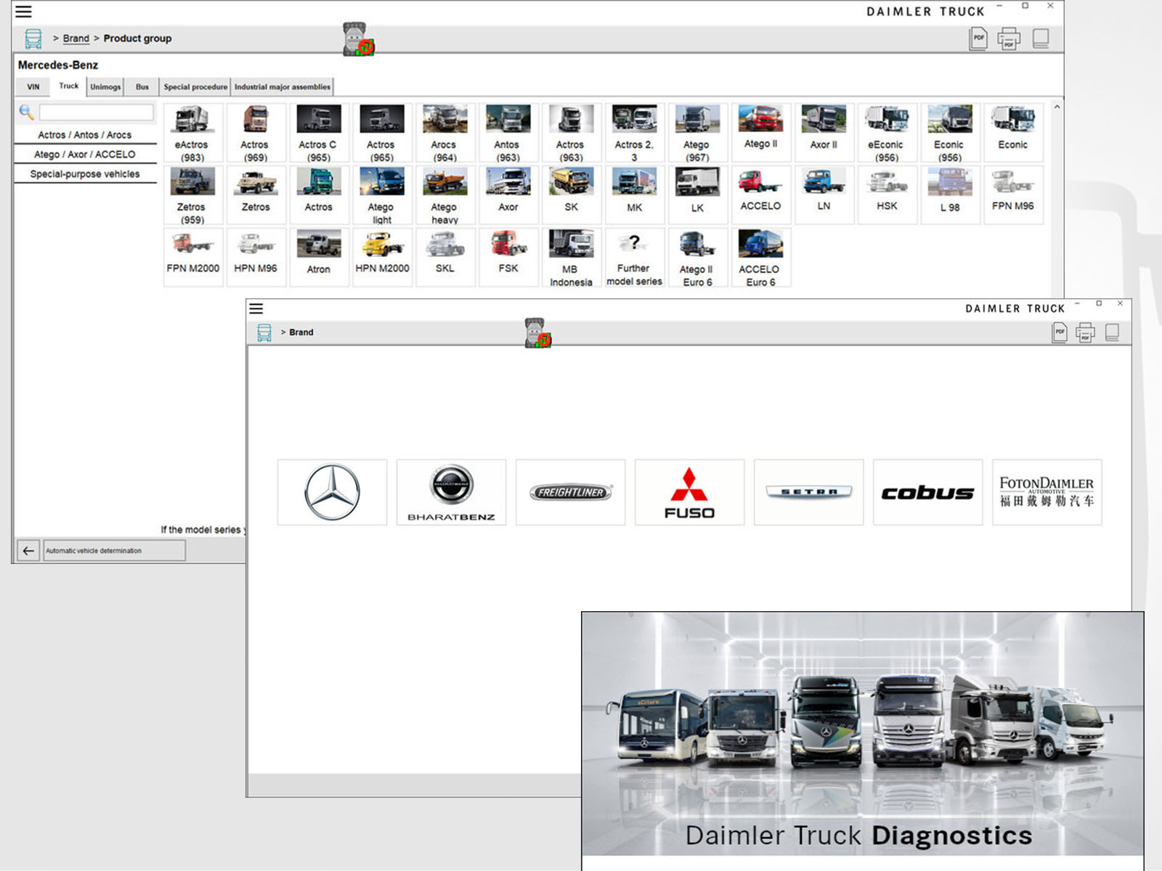Open manual book icon in Product group window
1162x871 pixels.
(x=1041, y=38)
